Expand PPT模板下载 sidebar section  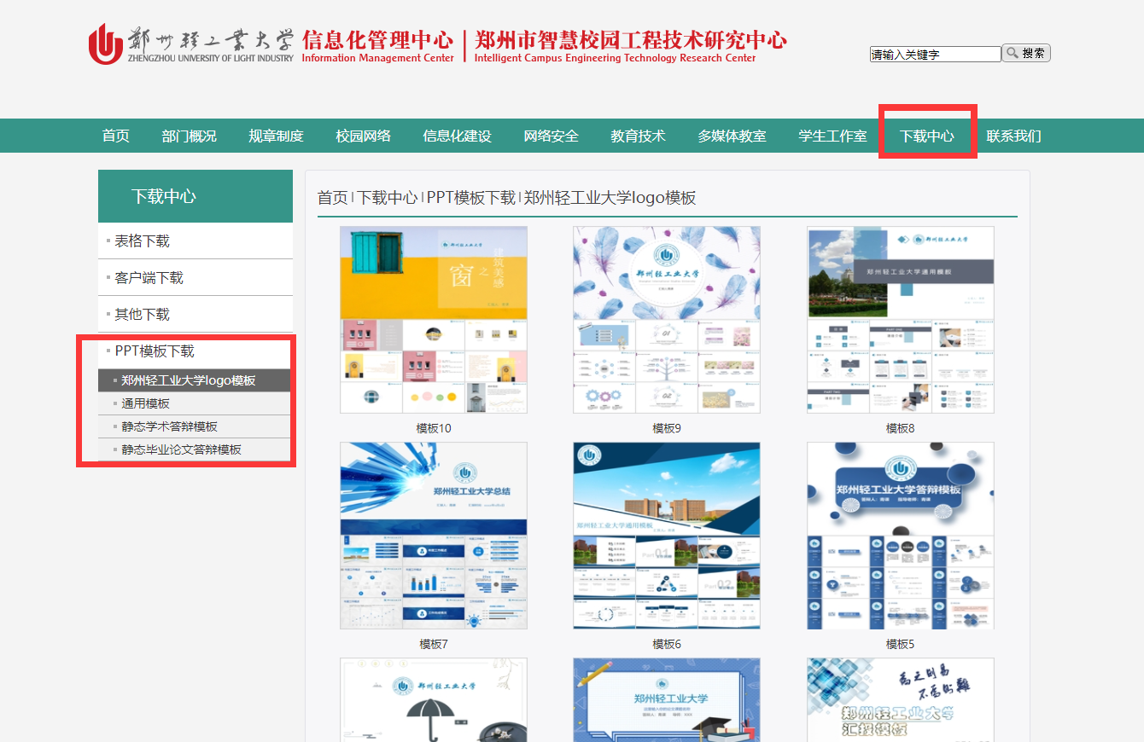196,351
